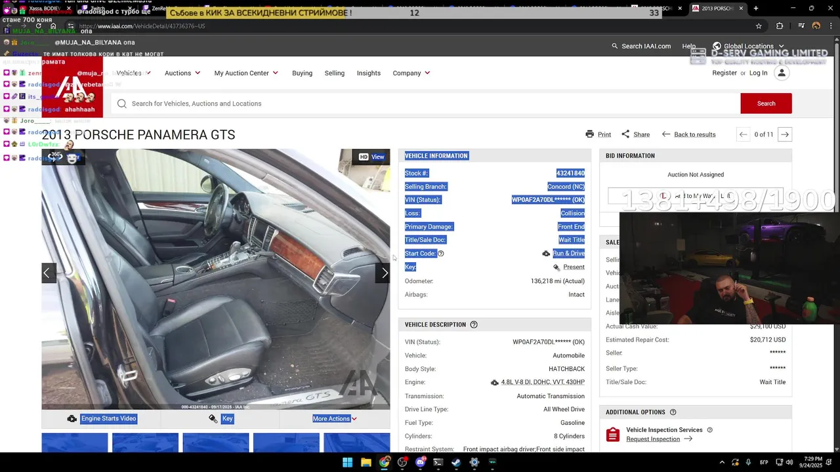Open File Explorer from taskbar
Image resolution: width=840 pixels, height=472 pixels.
366,462
